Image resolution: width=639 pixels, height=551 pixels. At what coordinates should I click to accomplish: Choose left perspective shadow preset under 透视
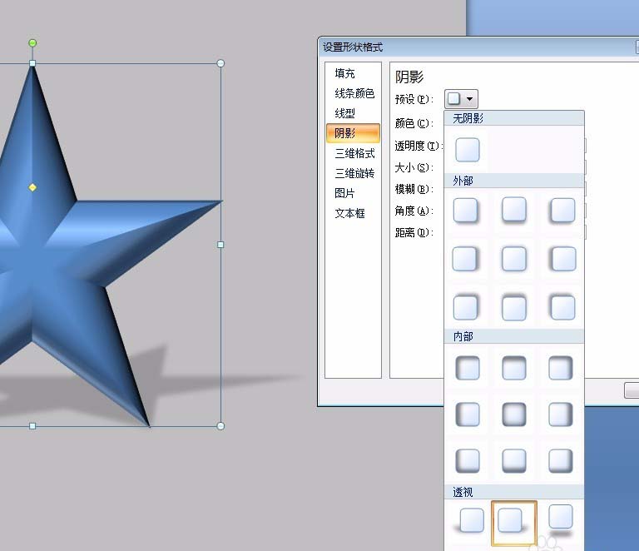[x=469, y=521]
